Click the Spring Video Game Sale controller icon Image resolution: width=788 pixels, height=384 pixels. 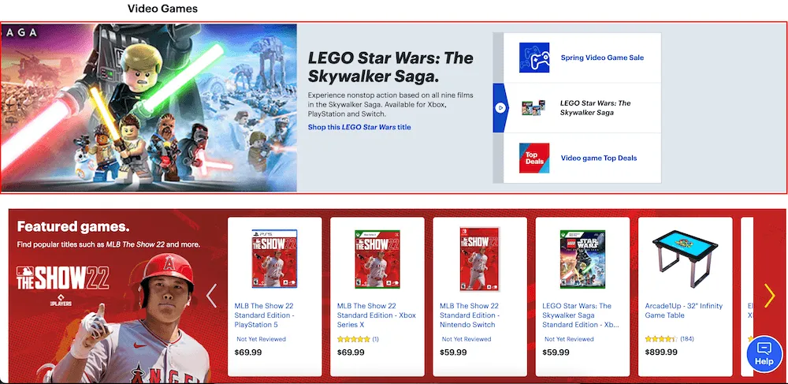point(534,58)
